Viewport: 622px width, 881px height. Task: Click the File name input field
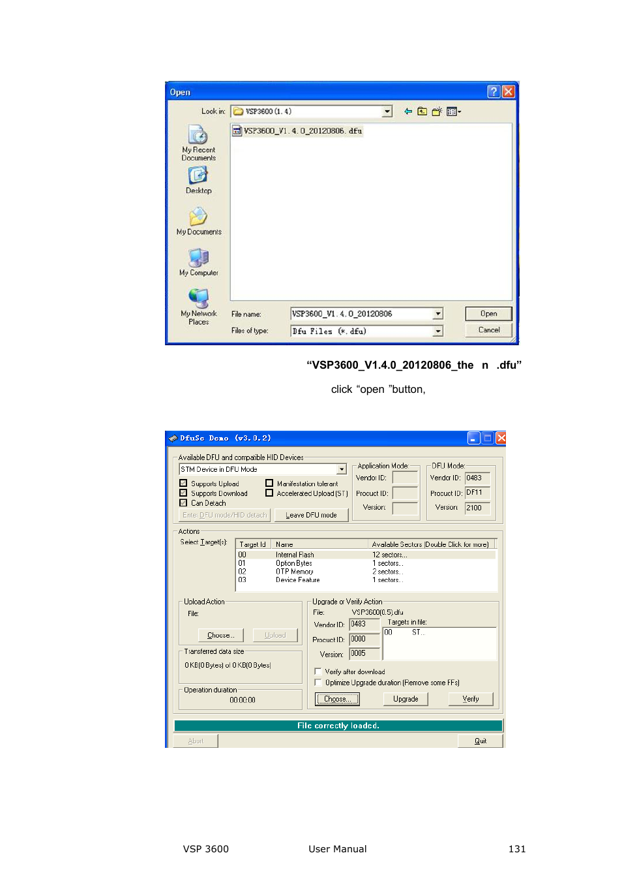pyautogui.click(x=362, y=314)
